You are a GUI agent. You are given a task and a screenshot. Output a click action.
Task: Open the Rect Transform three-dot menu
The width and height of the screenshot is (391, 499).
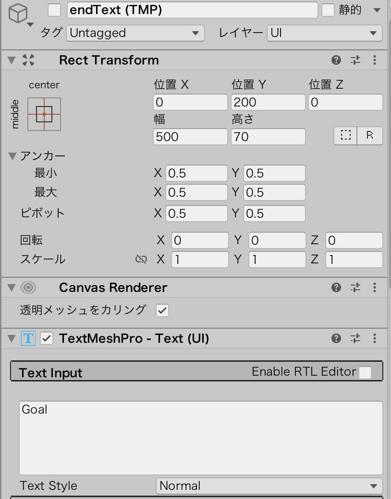[375, 60]
